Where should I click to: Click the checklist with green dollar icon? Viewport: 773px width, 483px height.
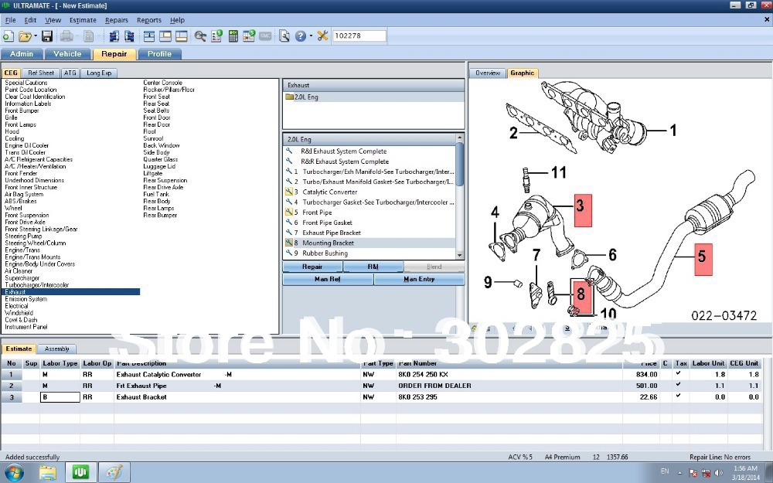coord(217,36)
